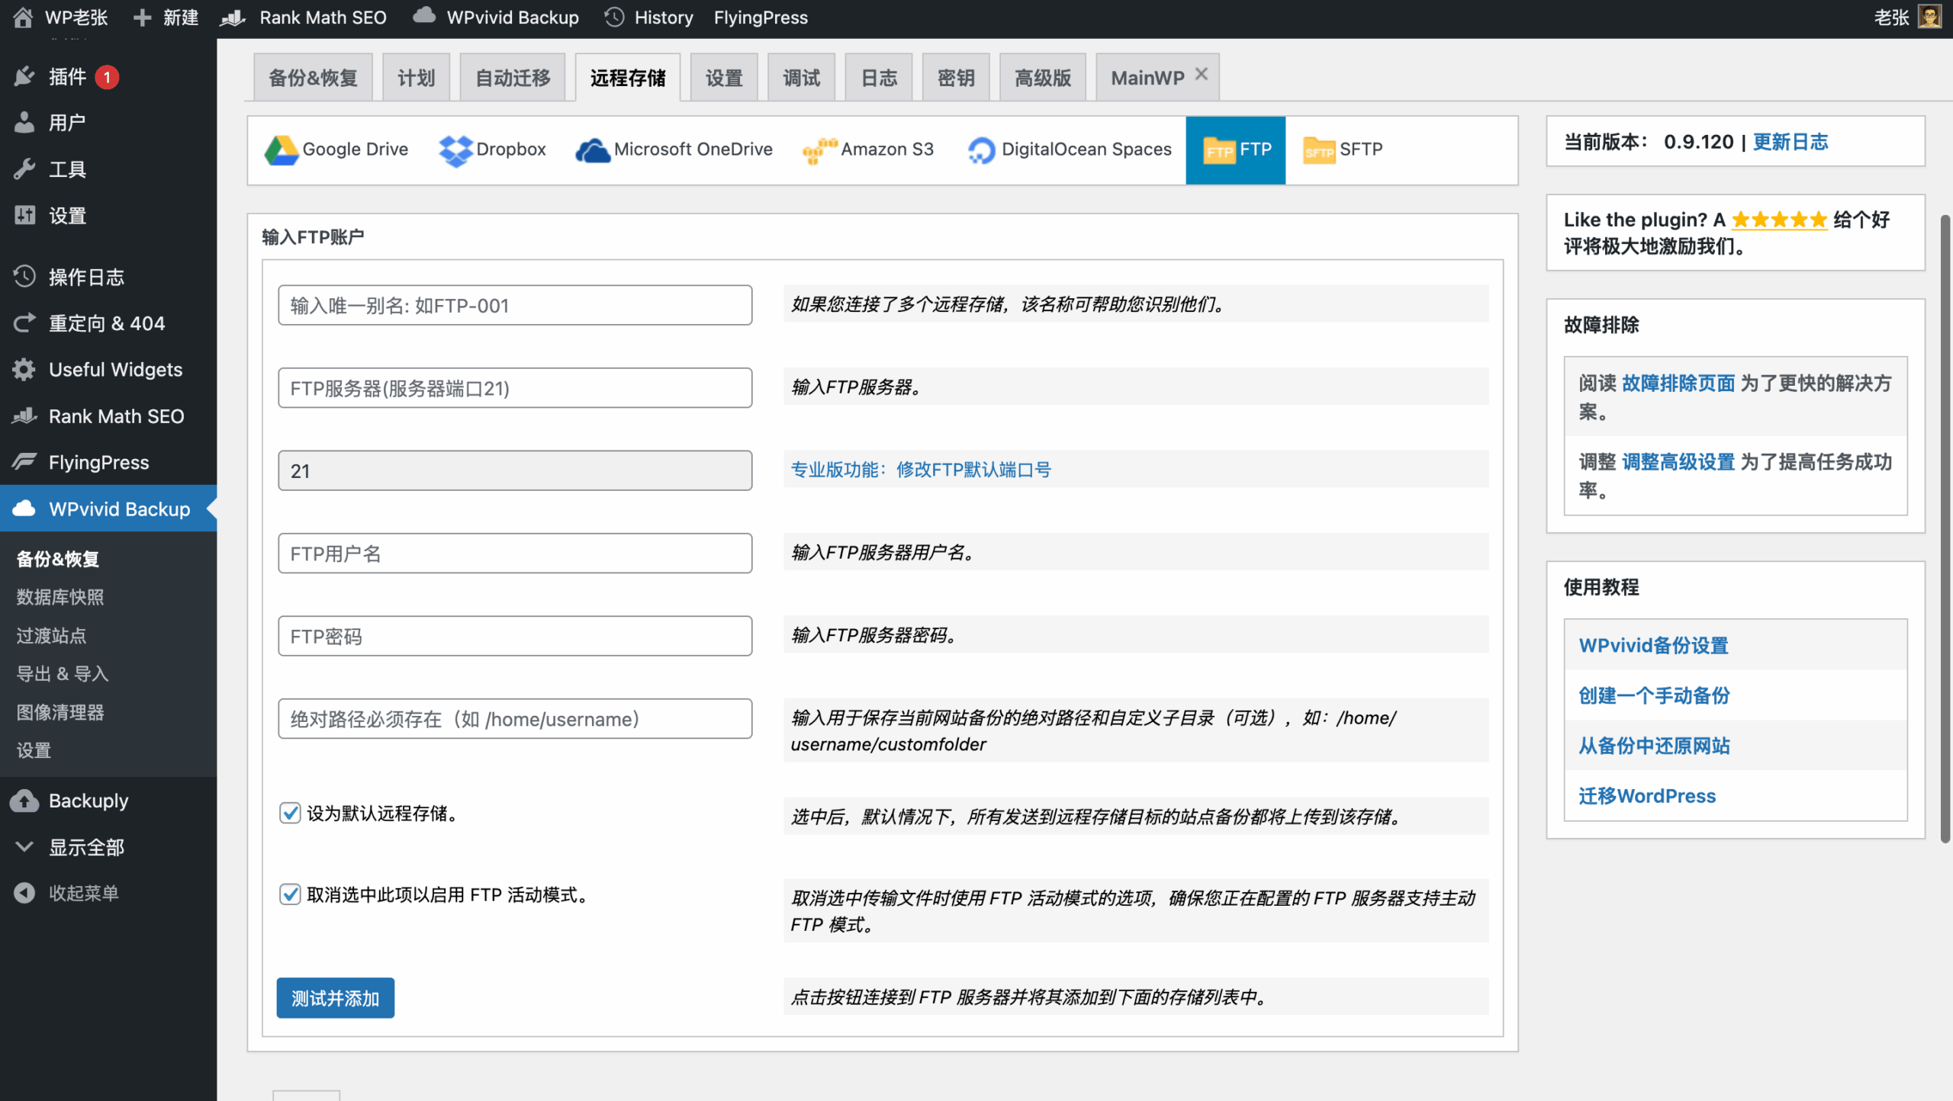Pick Amazon S3 storage icon
This screenshot has height=1101, width=1953.
[820, 150]
